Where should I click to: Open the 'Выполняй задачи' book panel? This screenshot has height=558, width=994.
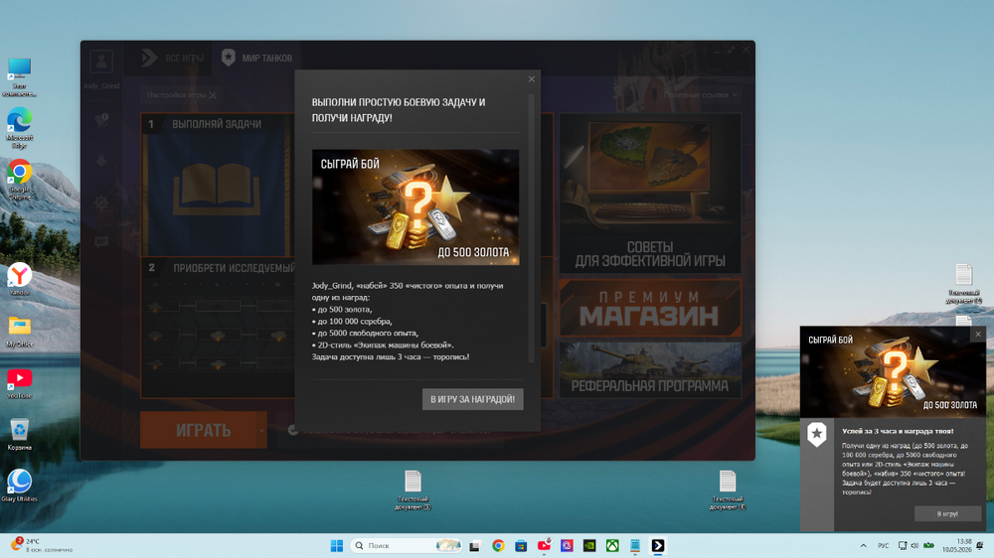tap(217, 185)
